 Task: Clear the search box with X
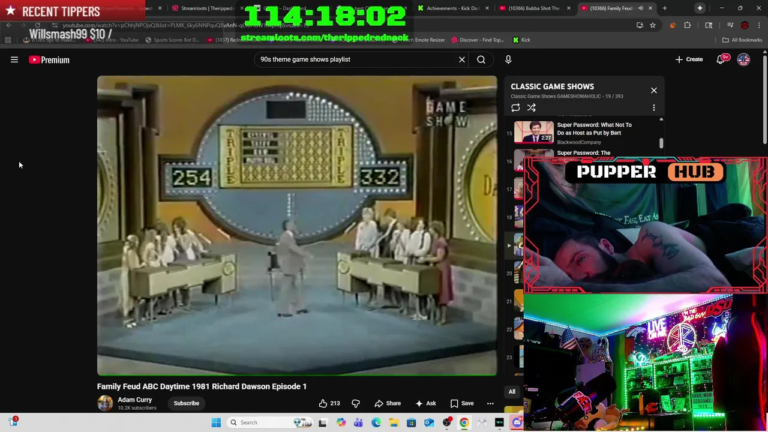[462, 59]
